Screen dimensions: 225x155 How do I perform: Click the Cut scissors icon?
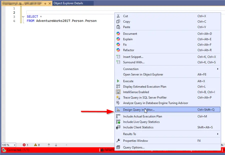pos(118,16)
